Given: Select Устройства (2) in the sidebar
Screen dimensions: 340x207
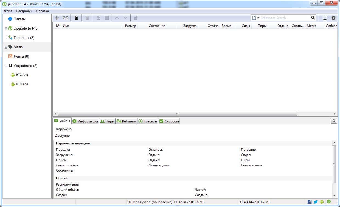Looking at the screenshot, I should click(x=26, y=66).
